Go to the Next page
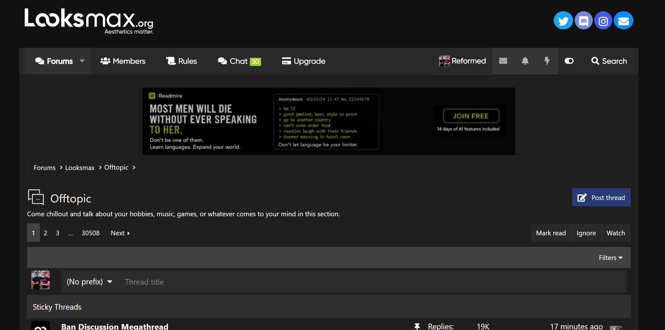Image resolution: width=665 pixels, height=330 pixels. [120, 233]
